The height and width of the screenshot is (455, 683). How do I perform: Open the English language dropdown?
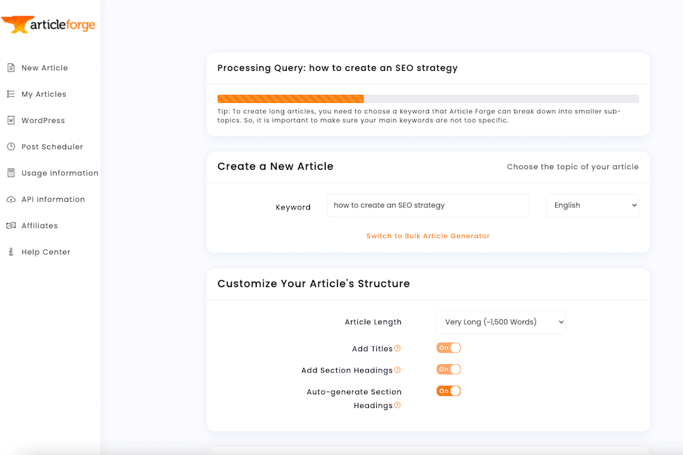point(591,205)
